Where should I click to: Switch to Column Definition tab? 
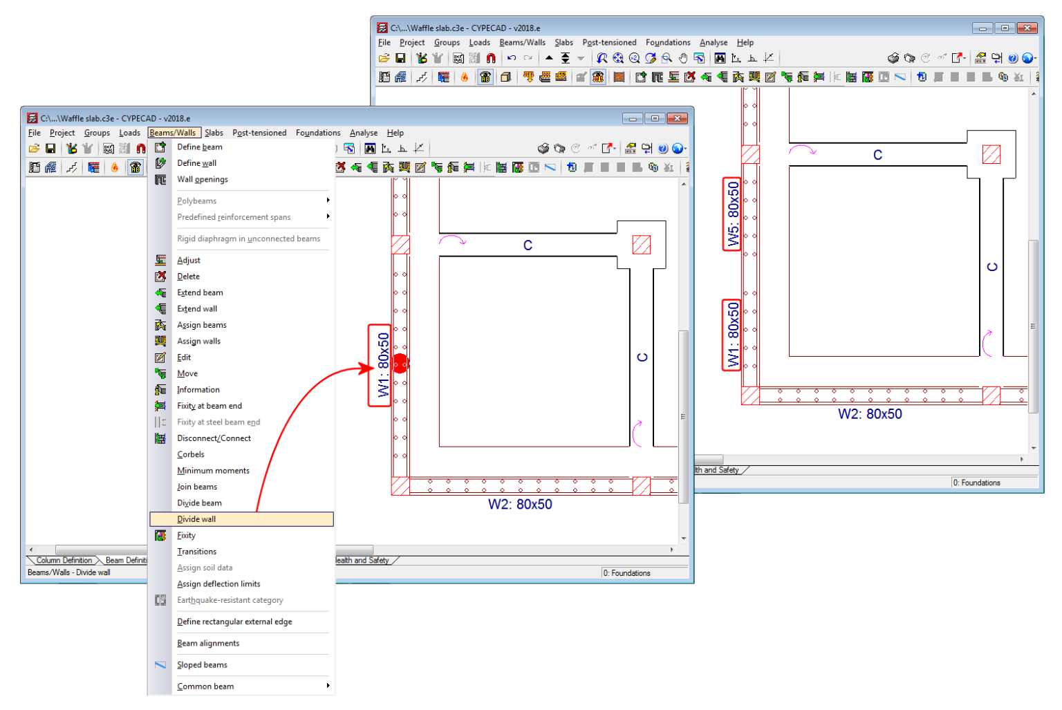[x=64, y=560]
